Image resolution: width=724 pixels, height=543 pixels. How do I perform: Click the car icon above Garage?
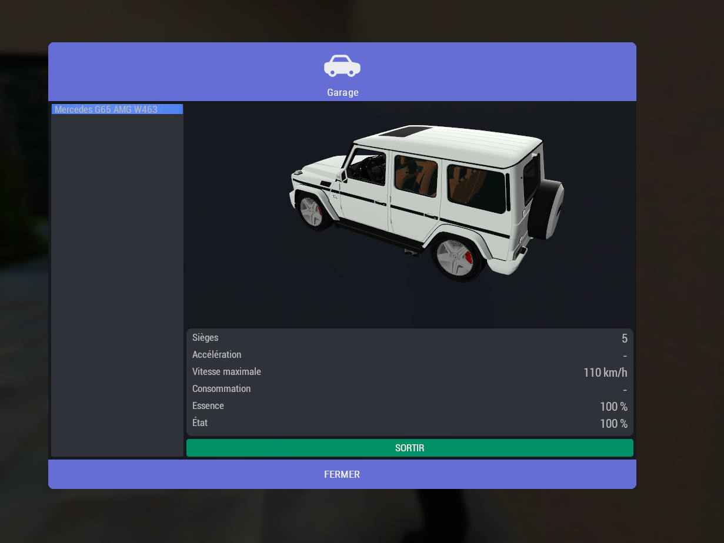click(x=342, y=66)
